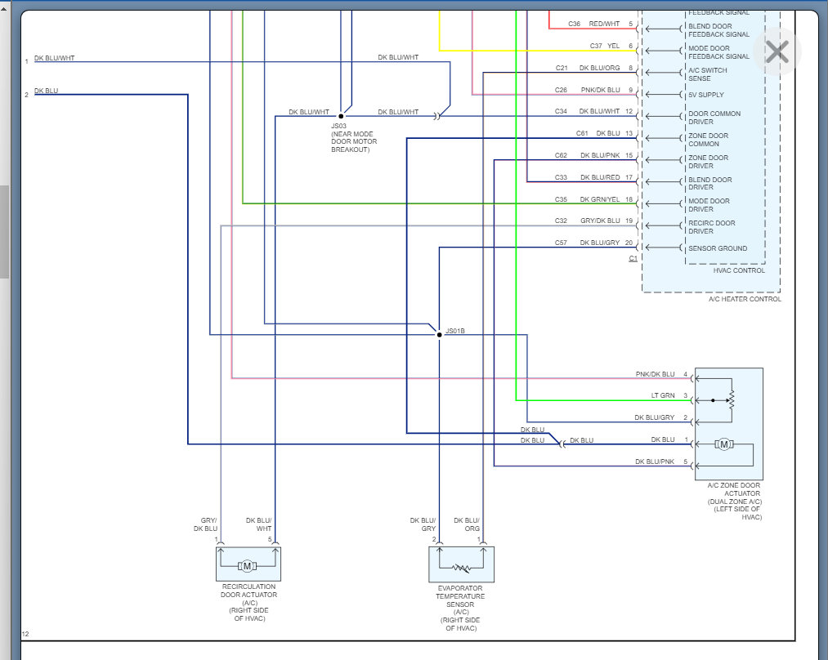The image size is (828, 660).
Task: Click the LT GRN wire label at pin 3
Action: pos(663,395)
